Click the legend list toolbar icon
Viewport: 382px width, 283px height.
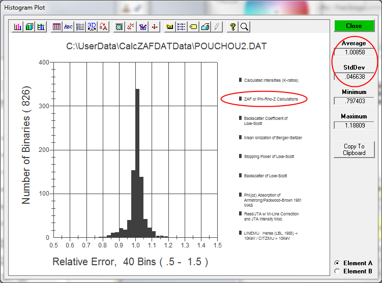(x=182, y=26)
